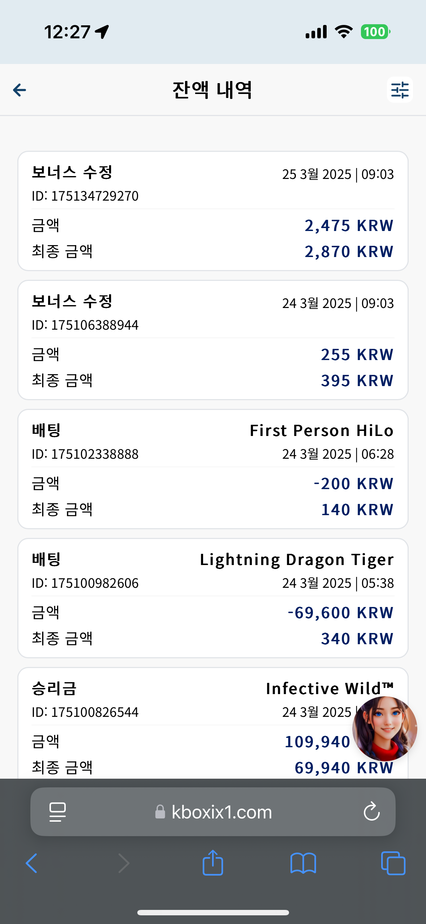
Task: Go back with Safari back chevron
Action: (31, 863)
